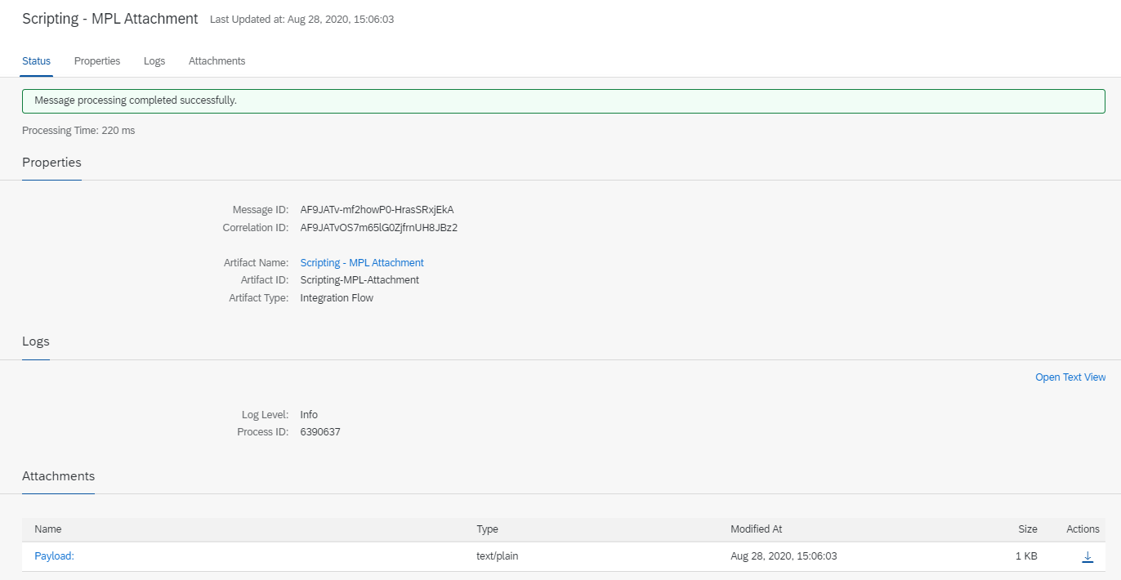Click the Modified At column header
Image resolution: width=1121 pixels, height=580 pixels.
(756, 529)
